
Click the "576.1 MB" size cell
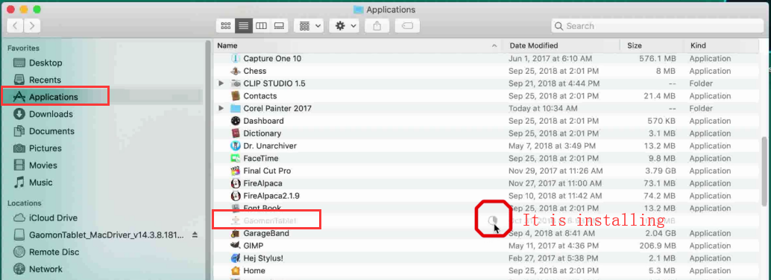(658, 58)
